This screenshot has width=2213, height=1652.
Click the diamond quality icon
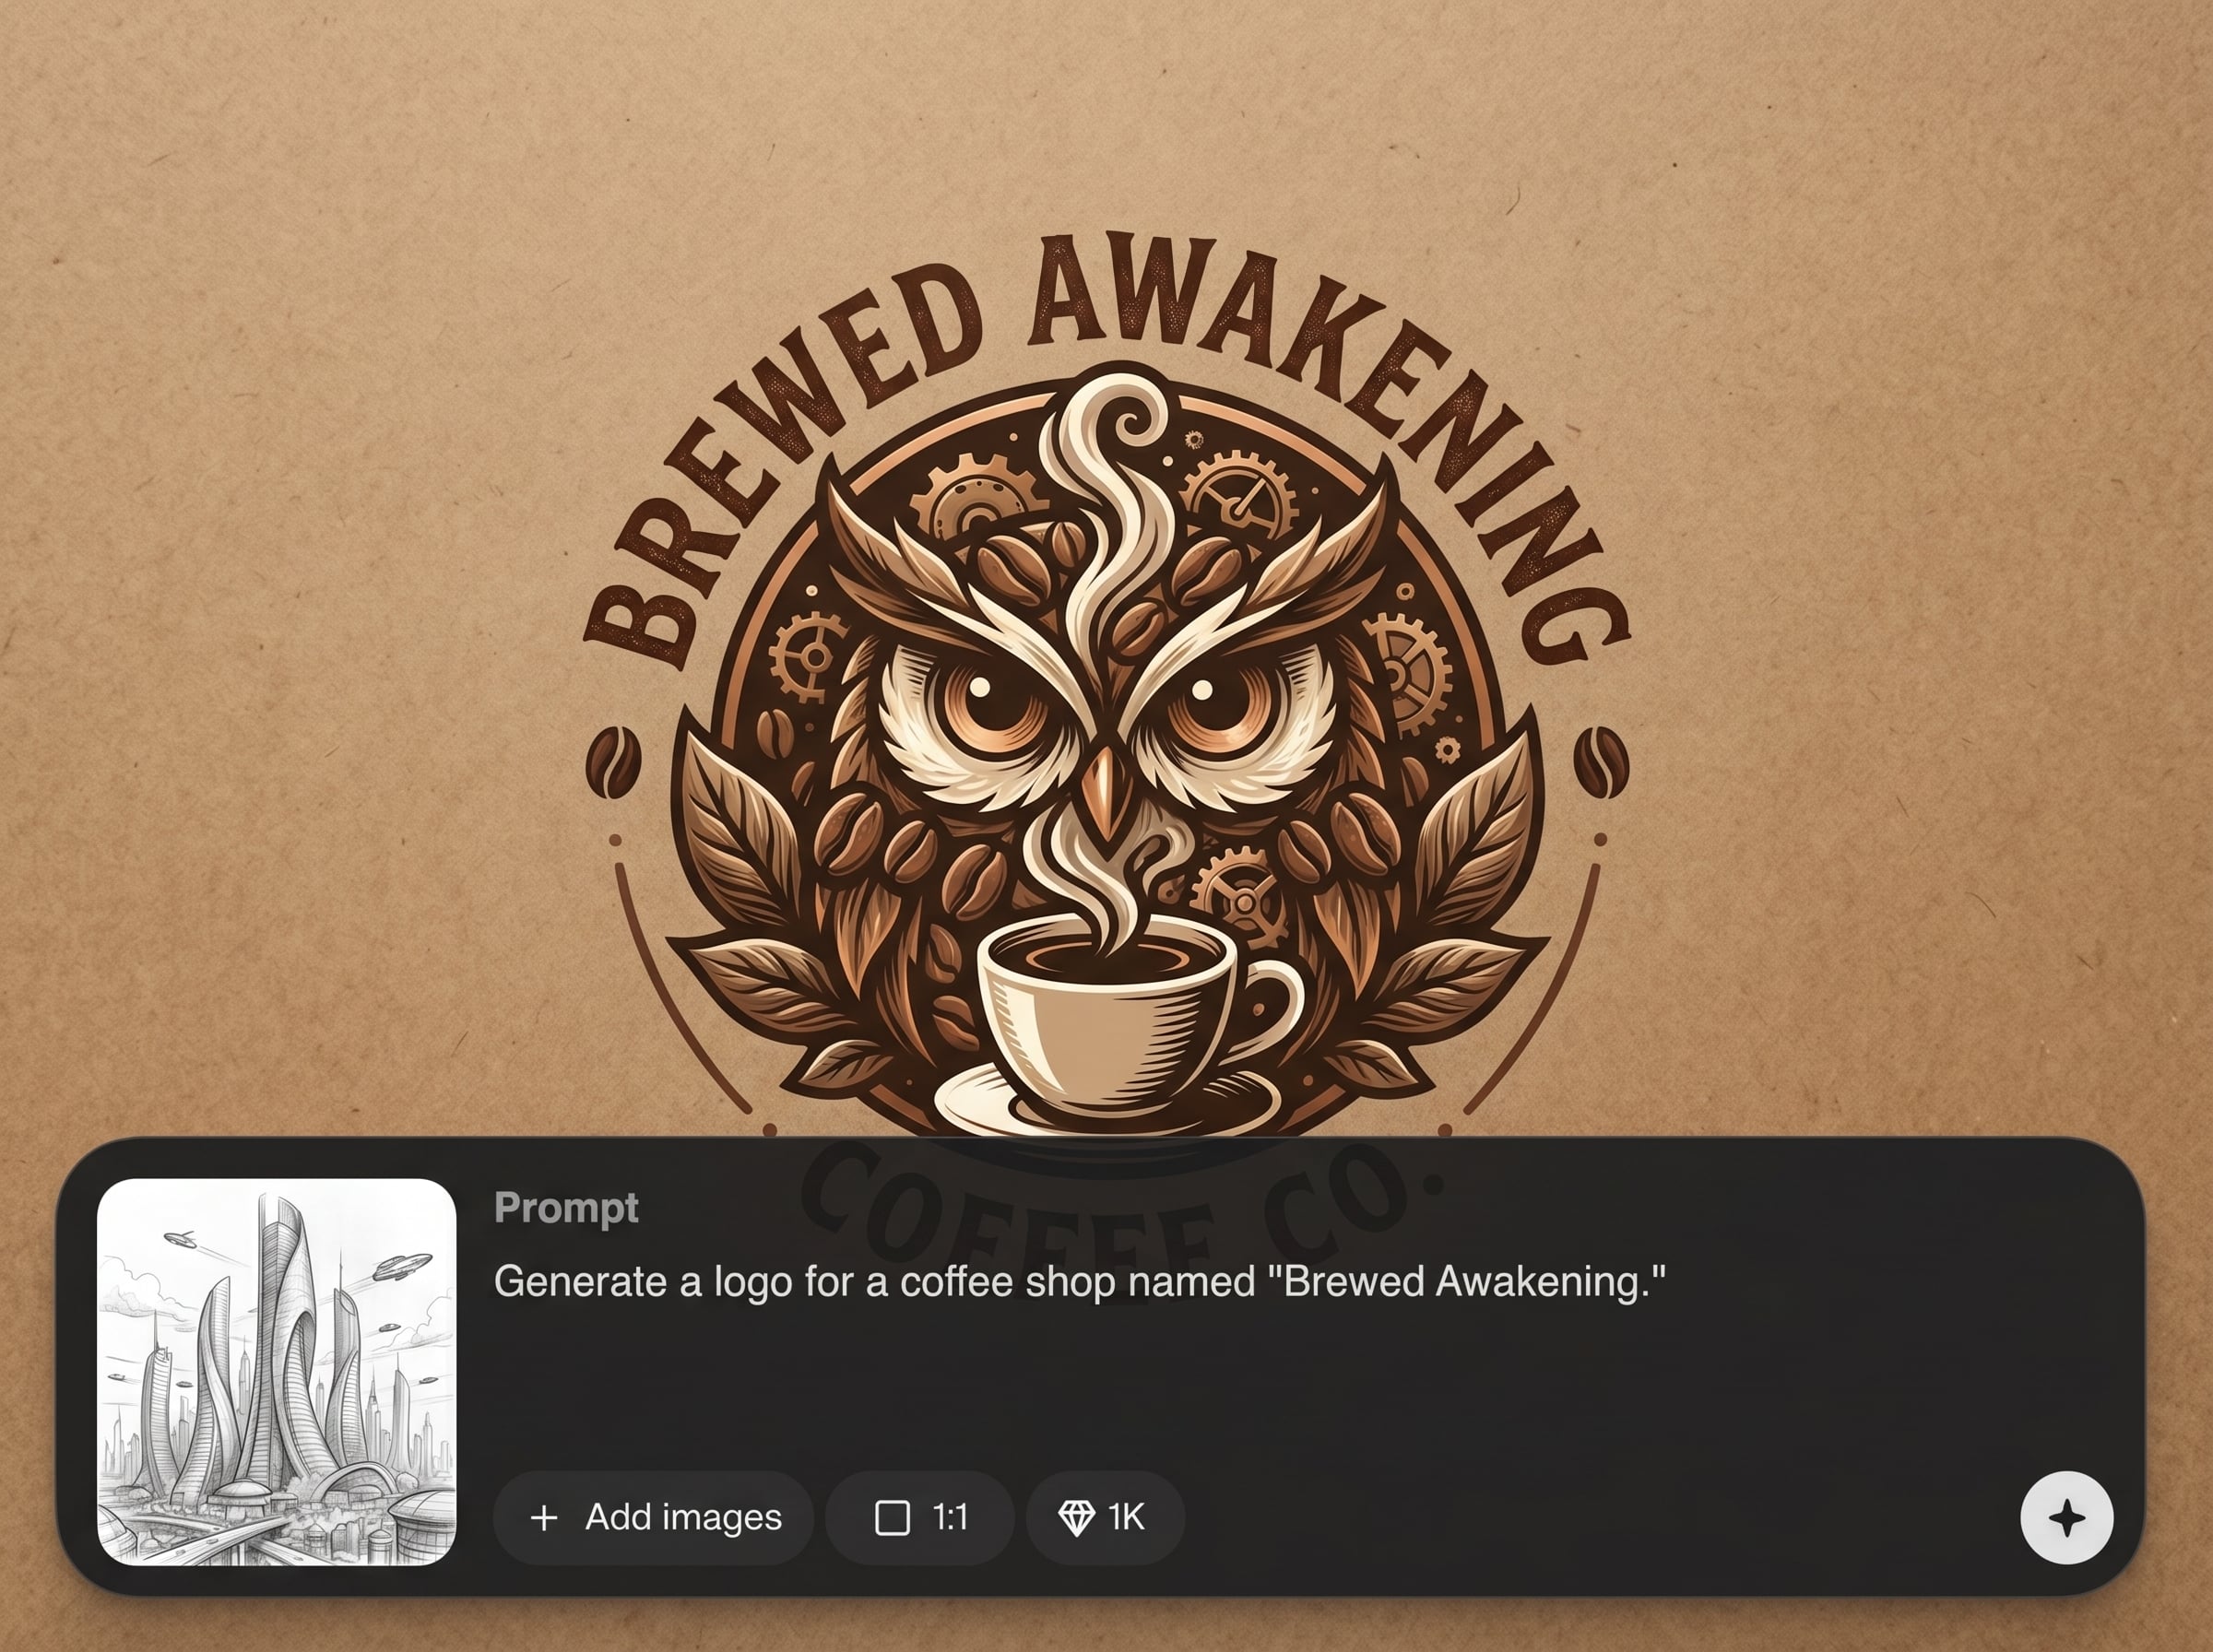1076,1518
